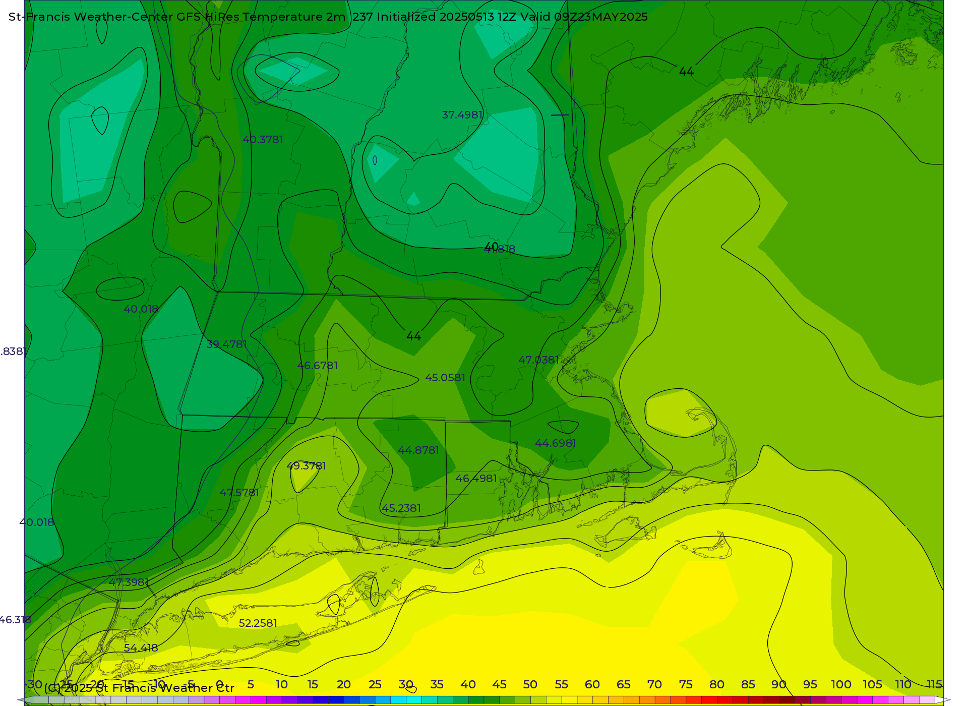968x706 pixels.
Task: Click the 46.4981 temperature value
Action: pos(476,479)
